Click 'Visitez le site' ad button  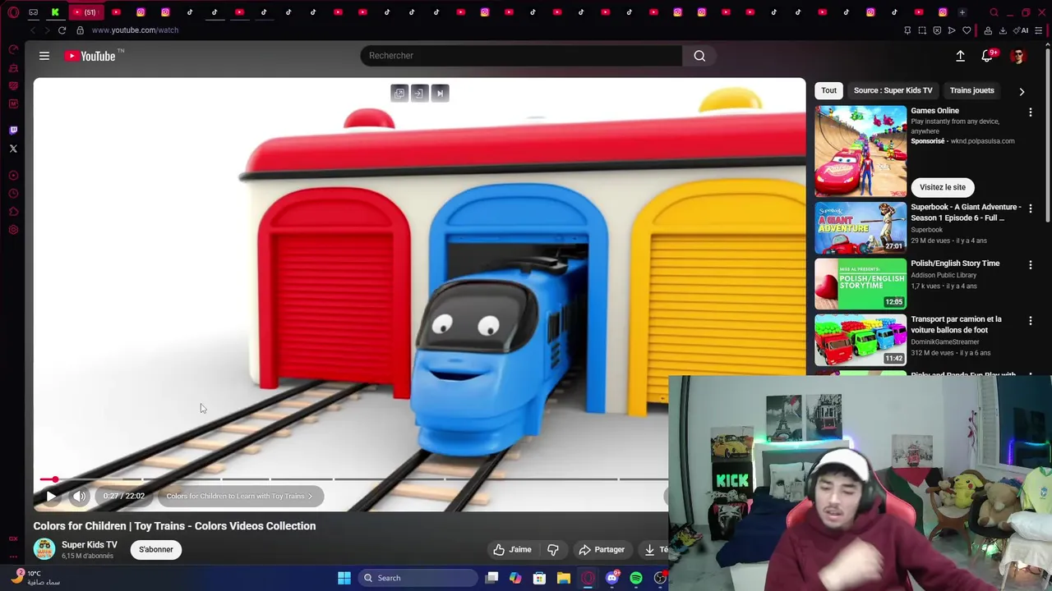coord(943,187)
